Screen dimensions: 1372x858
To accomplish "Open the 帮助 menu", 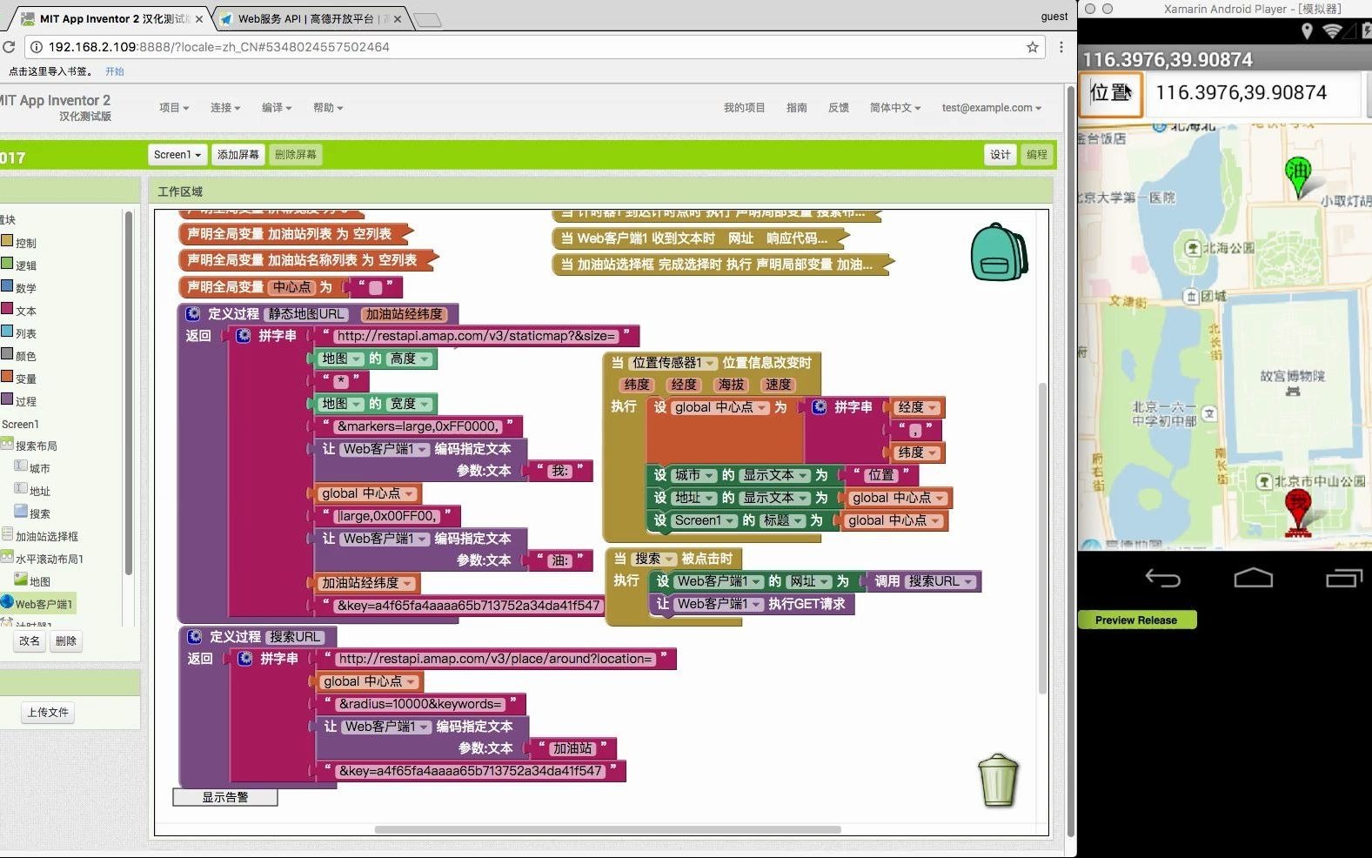I will [328, 108].
